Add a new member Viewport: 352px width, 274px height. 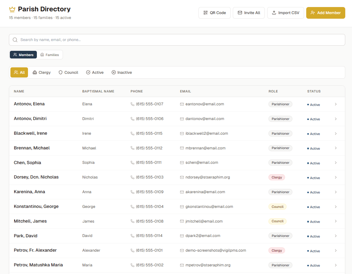click(x=326, y=13)
